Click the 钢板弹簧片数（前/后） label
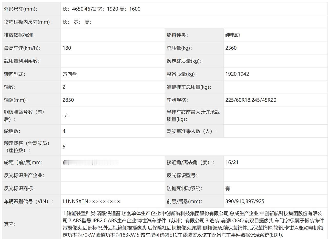This screenshot has height=239, width=328. pyautogui.click(x=24, y=116)
